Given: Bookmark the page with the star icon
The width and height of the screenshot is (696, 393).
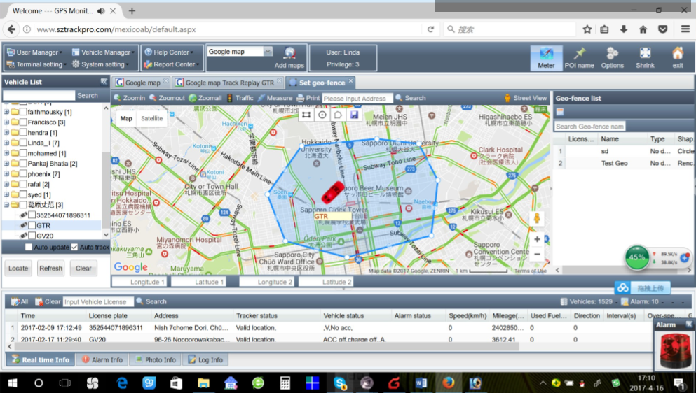Looking at the screenshot, I should (587, 29).
